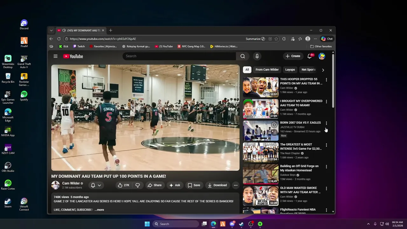Open options for OLD MAN WANTED SMOKE video
This screenshot has width=407, height=229.
click(326, 189)
